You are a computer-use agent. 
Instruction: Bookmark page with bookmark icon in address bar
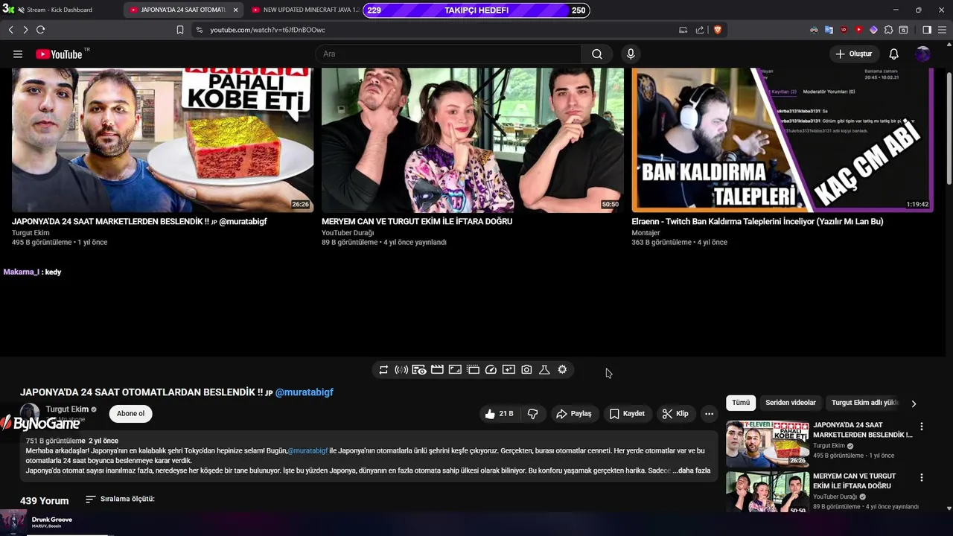coord(180,30)
